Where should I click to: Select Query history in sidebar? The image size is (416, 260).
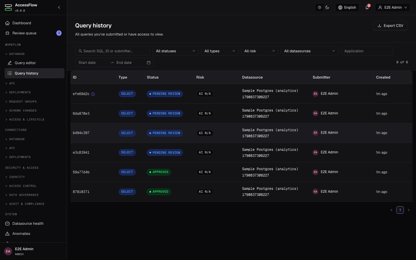coord(34,73)
